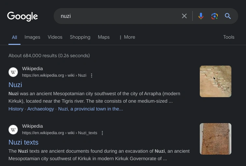This screenshot has height=166, width=246.
Task: Open the Tools button
Action: tap(229, 37)
